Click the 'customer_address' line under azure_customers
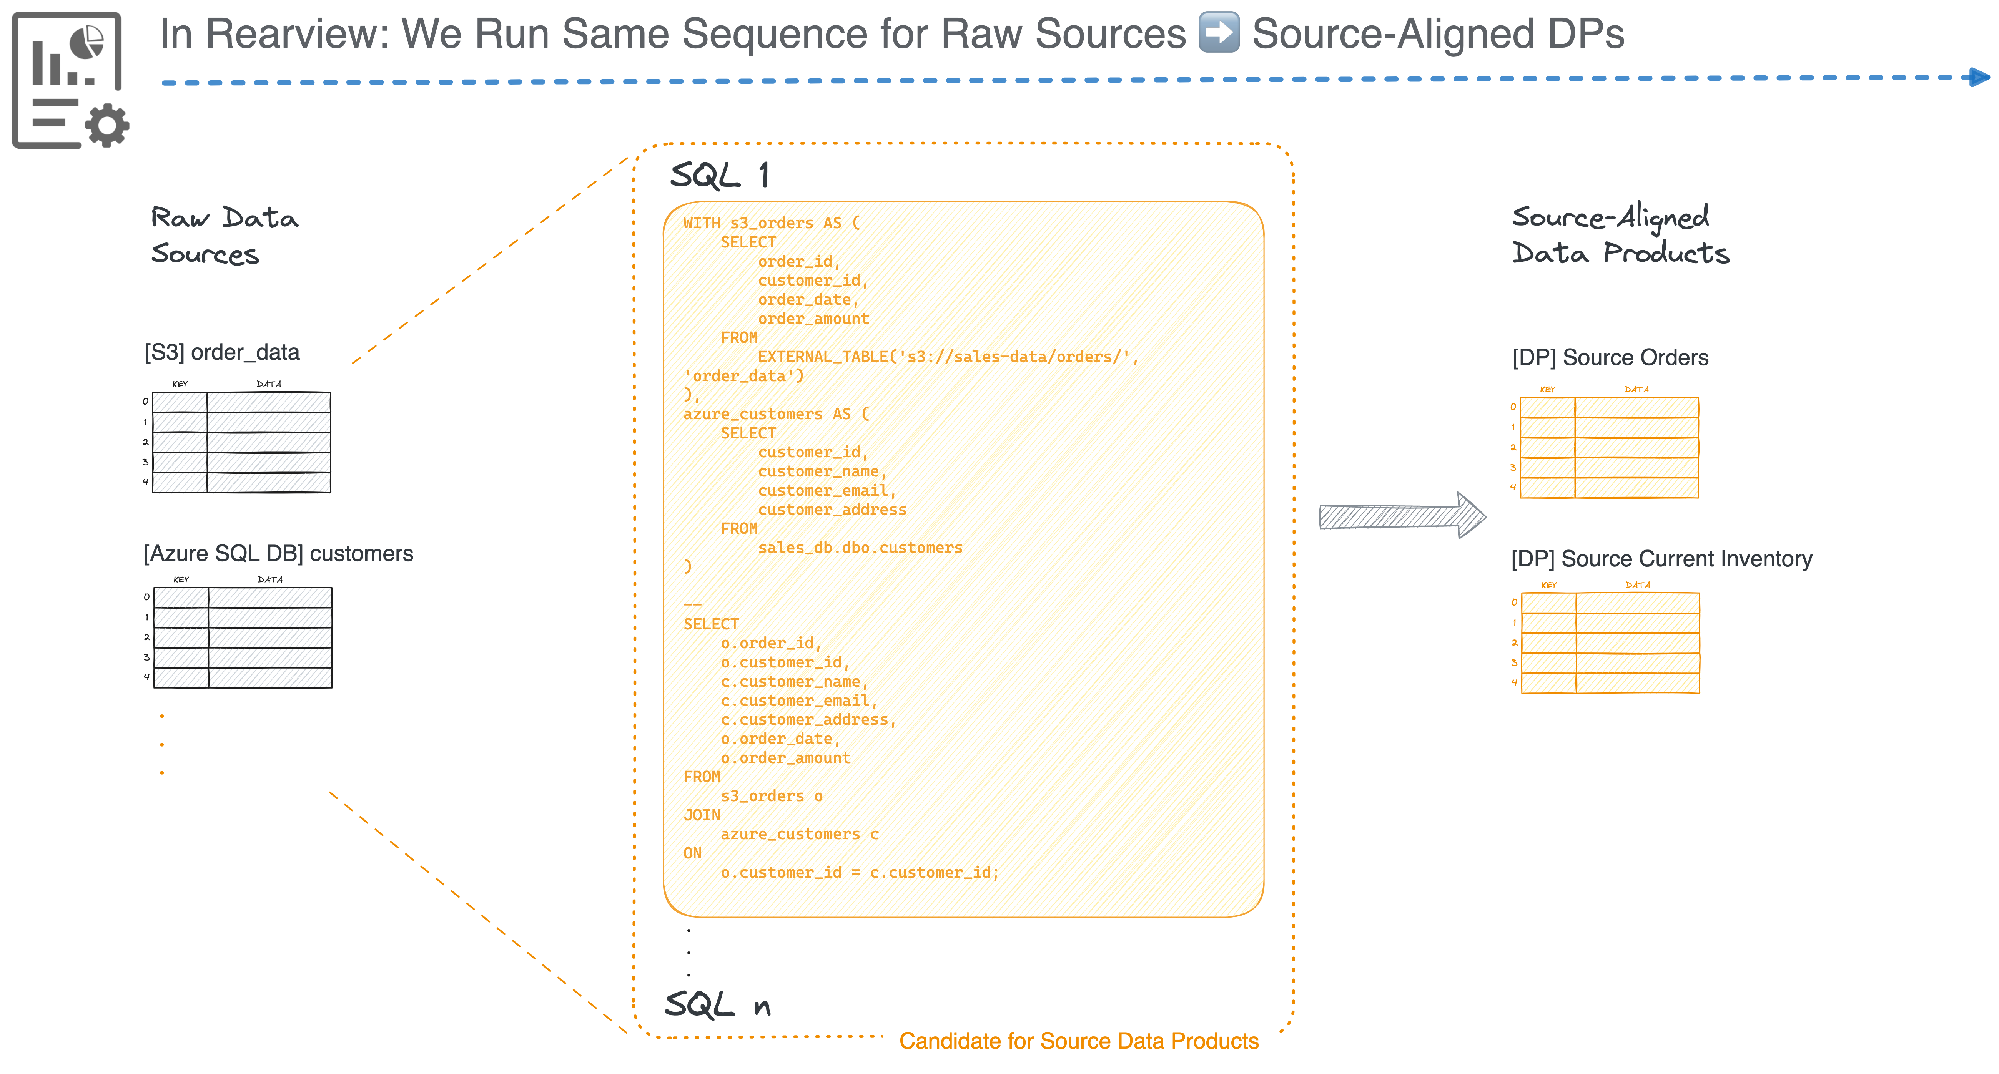The width and height of the screenshot is (1999, 1074). pos(832,510)
